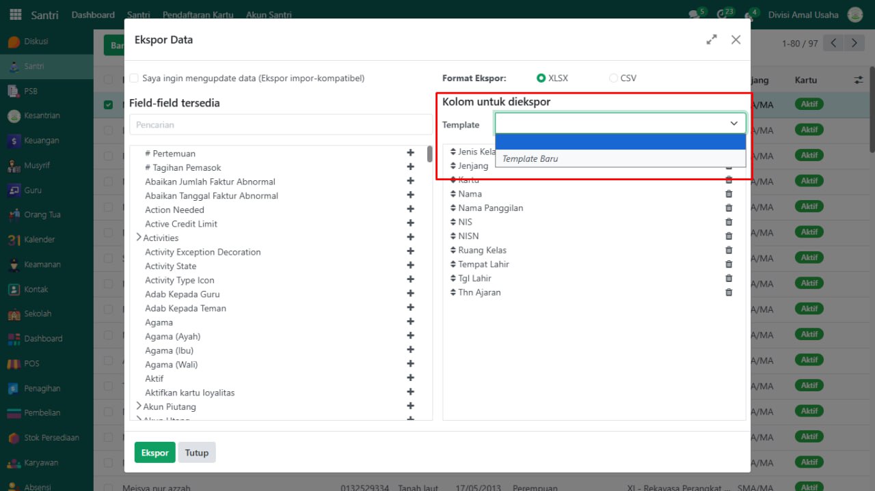Select the XLSX export format

[541, 79]
